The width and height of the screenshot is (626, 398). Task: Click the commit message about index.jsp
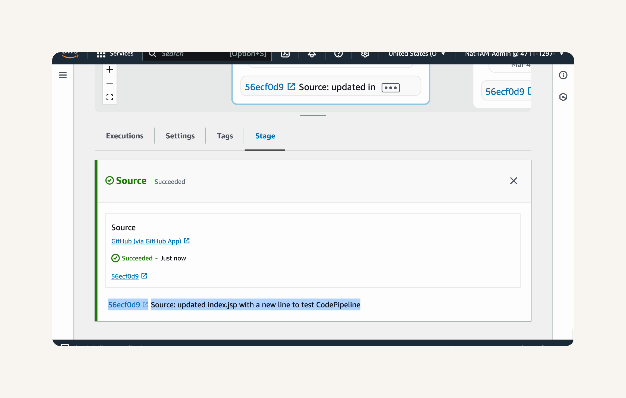(x=255, y=305)
